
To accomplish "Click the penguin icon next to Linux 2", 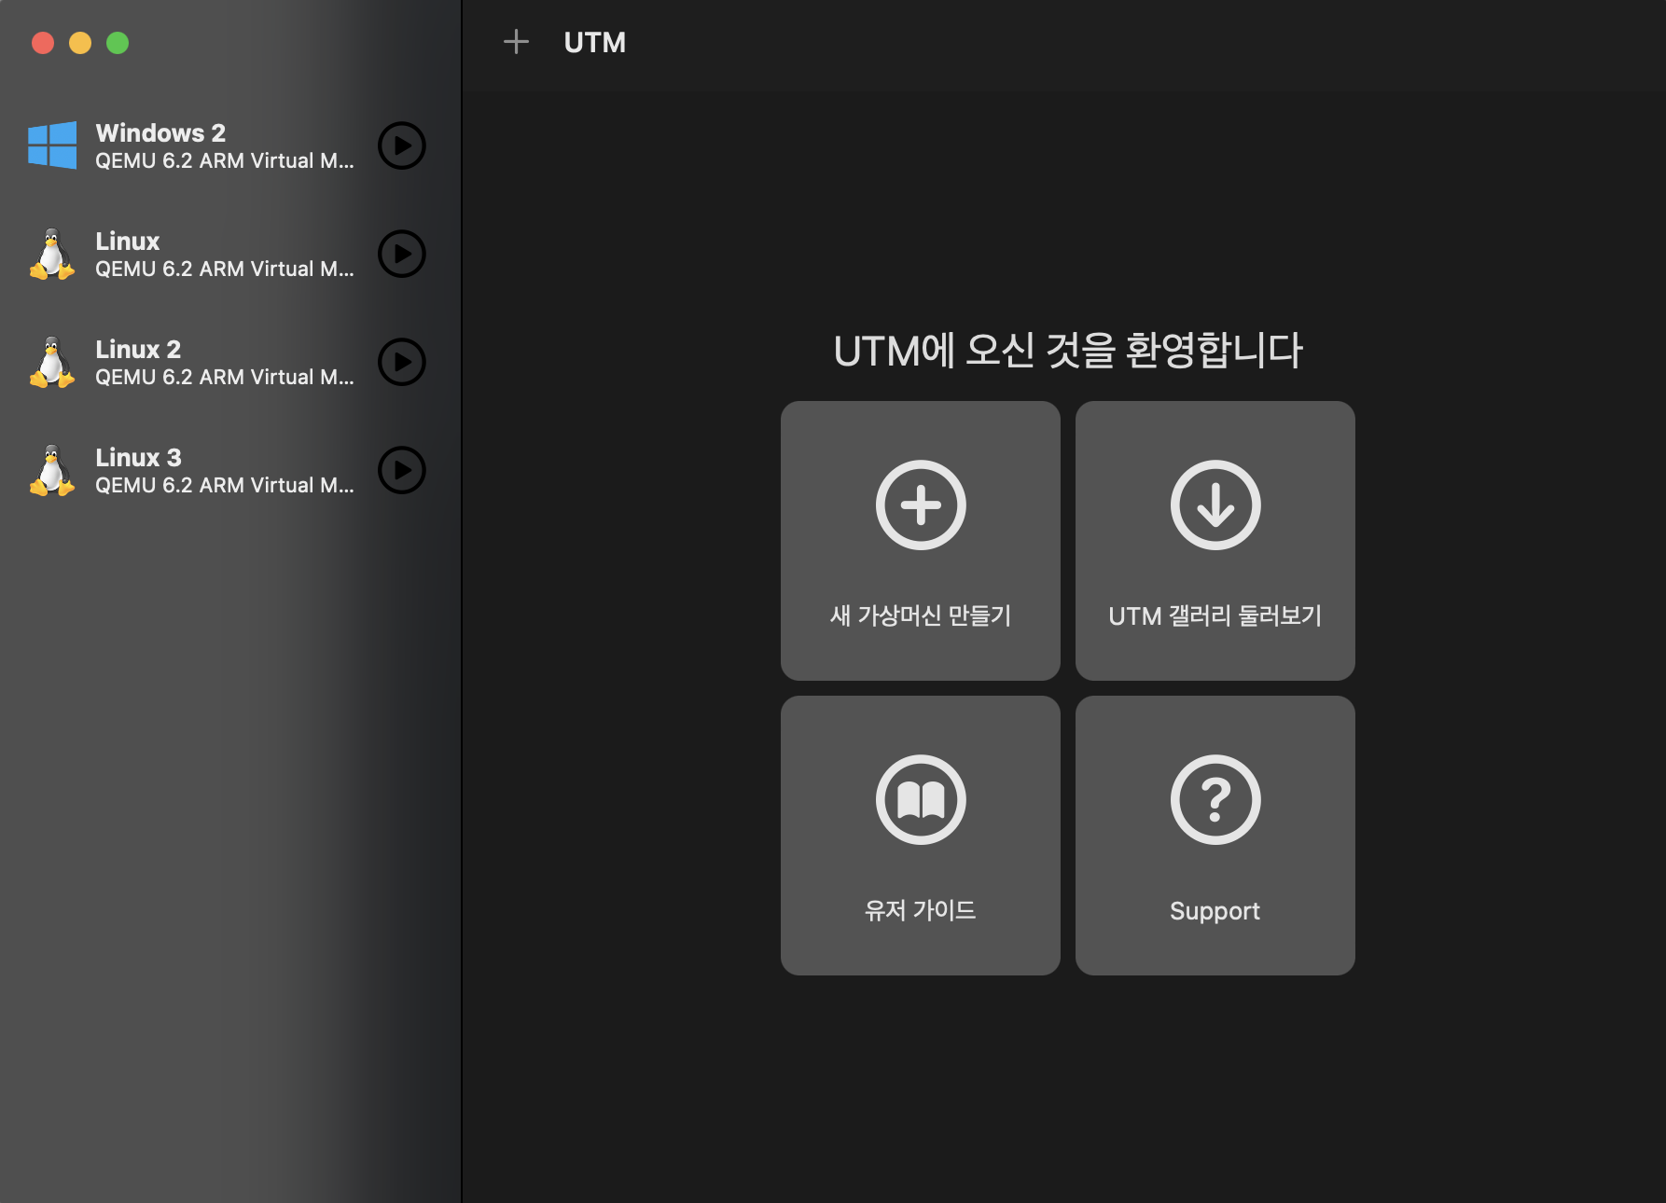I will (x=52, y=362).
